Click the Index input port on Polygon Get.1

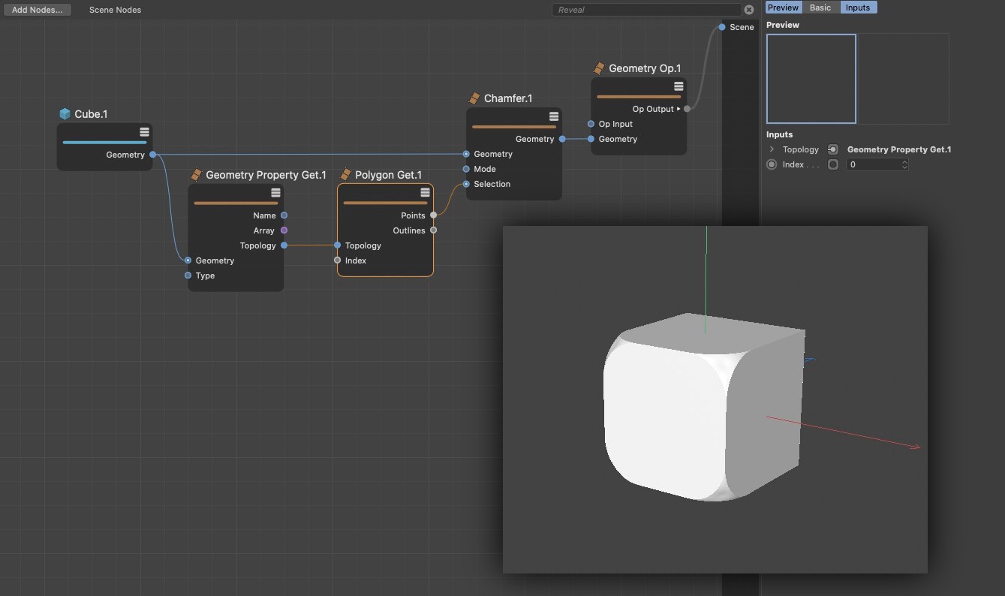pos(337,260)
